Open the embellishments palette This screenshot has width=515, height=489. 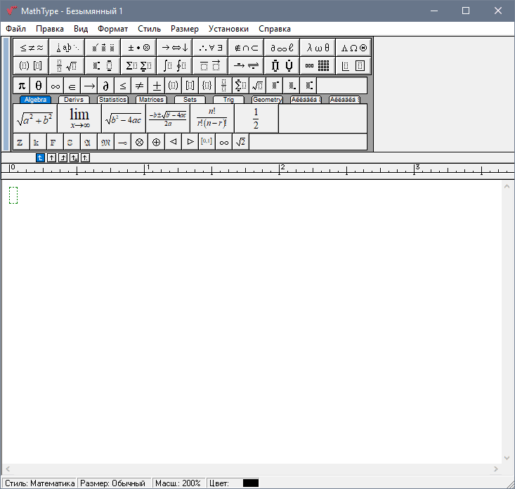103,48
